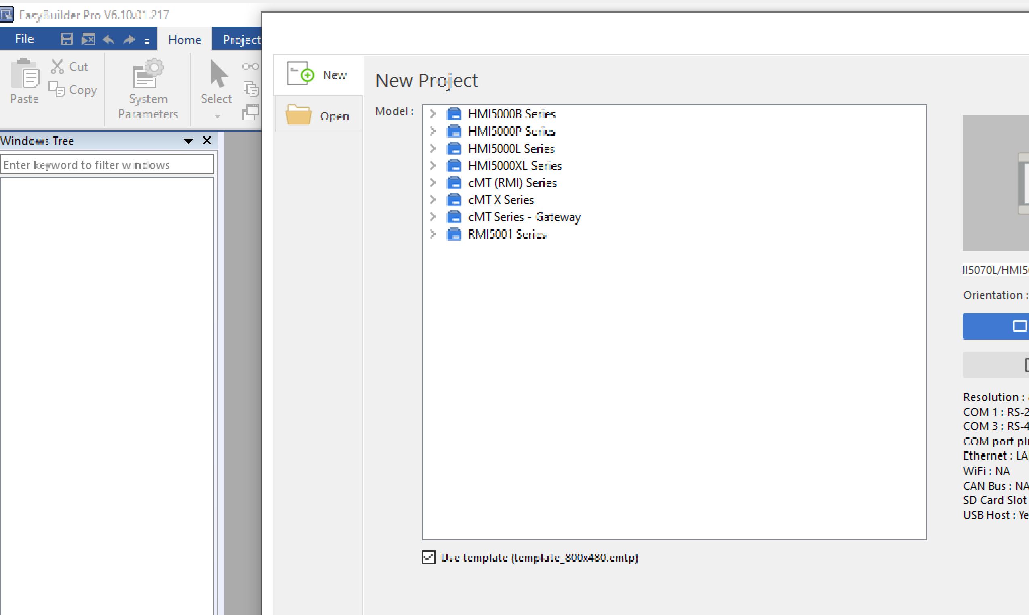Click the Save icon in quick access toolbar
This screenshot has width=1029, height=615.
(x=66, y=39)
